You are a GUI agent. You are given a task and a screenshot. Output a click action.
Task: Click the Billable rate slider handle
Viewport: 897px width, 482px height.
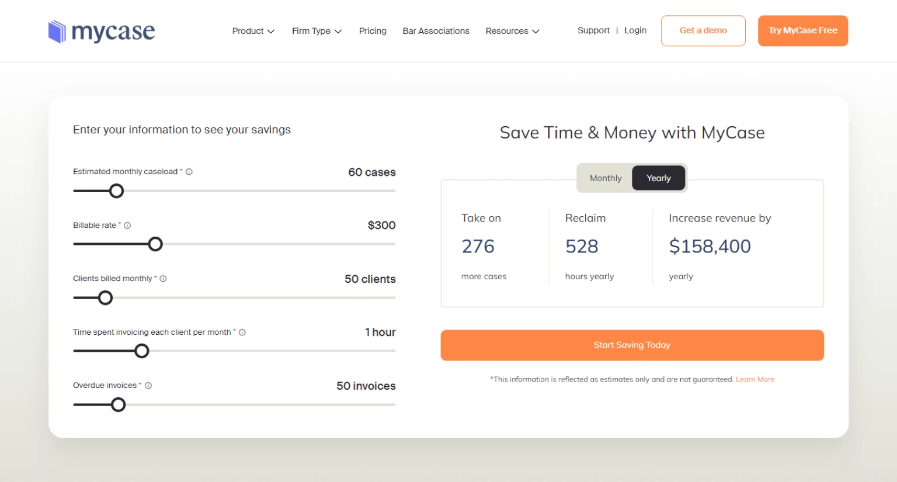pos(155,244)
